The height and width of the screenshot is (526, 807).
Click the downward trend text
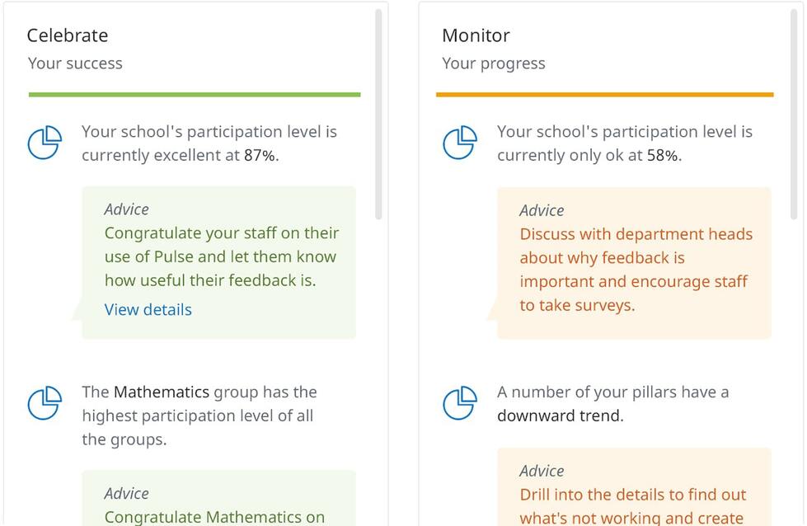coord(561,416)
